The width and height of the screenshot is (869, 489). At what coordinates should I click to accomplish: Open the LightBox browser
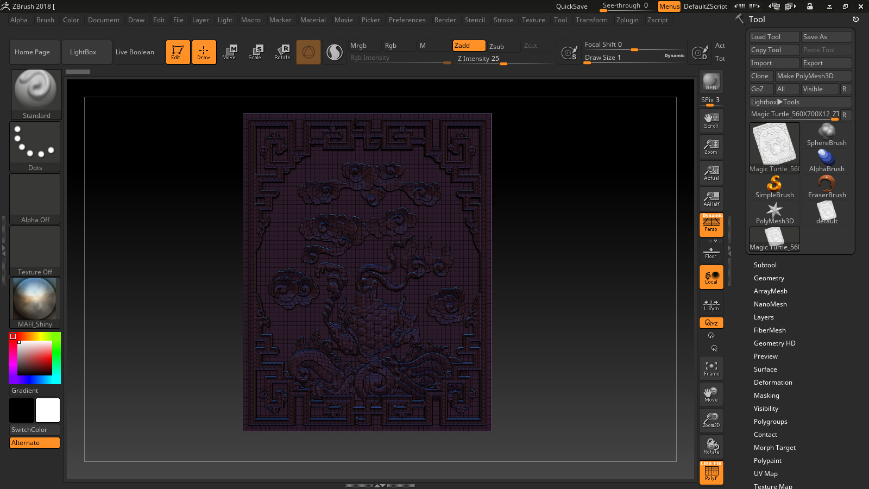tap(86, 52)
